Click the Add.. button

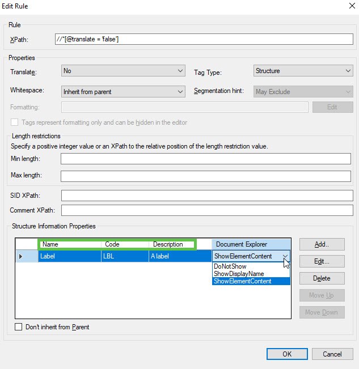tap(322, 244)
